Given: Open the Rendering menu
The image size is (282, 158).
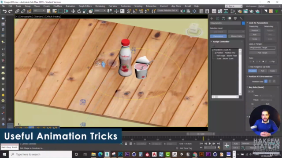Looking at the screenshot, I should point(100,6).
